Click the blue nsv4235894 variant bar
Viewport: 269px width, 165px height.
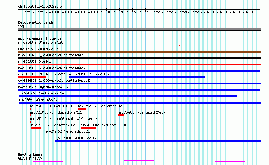pos(139,71)
